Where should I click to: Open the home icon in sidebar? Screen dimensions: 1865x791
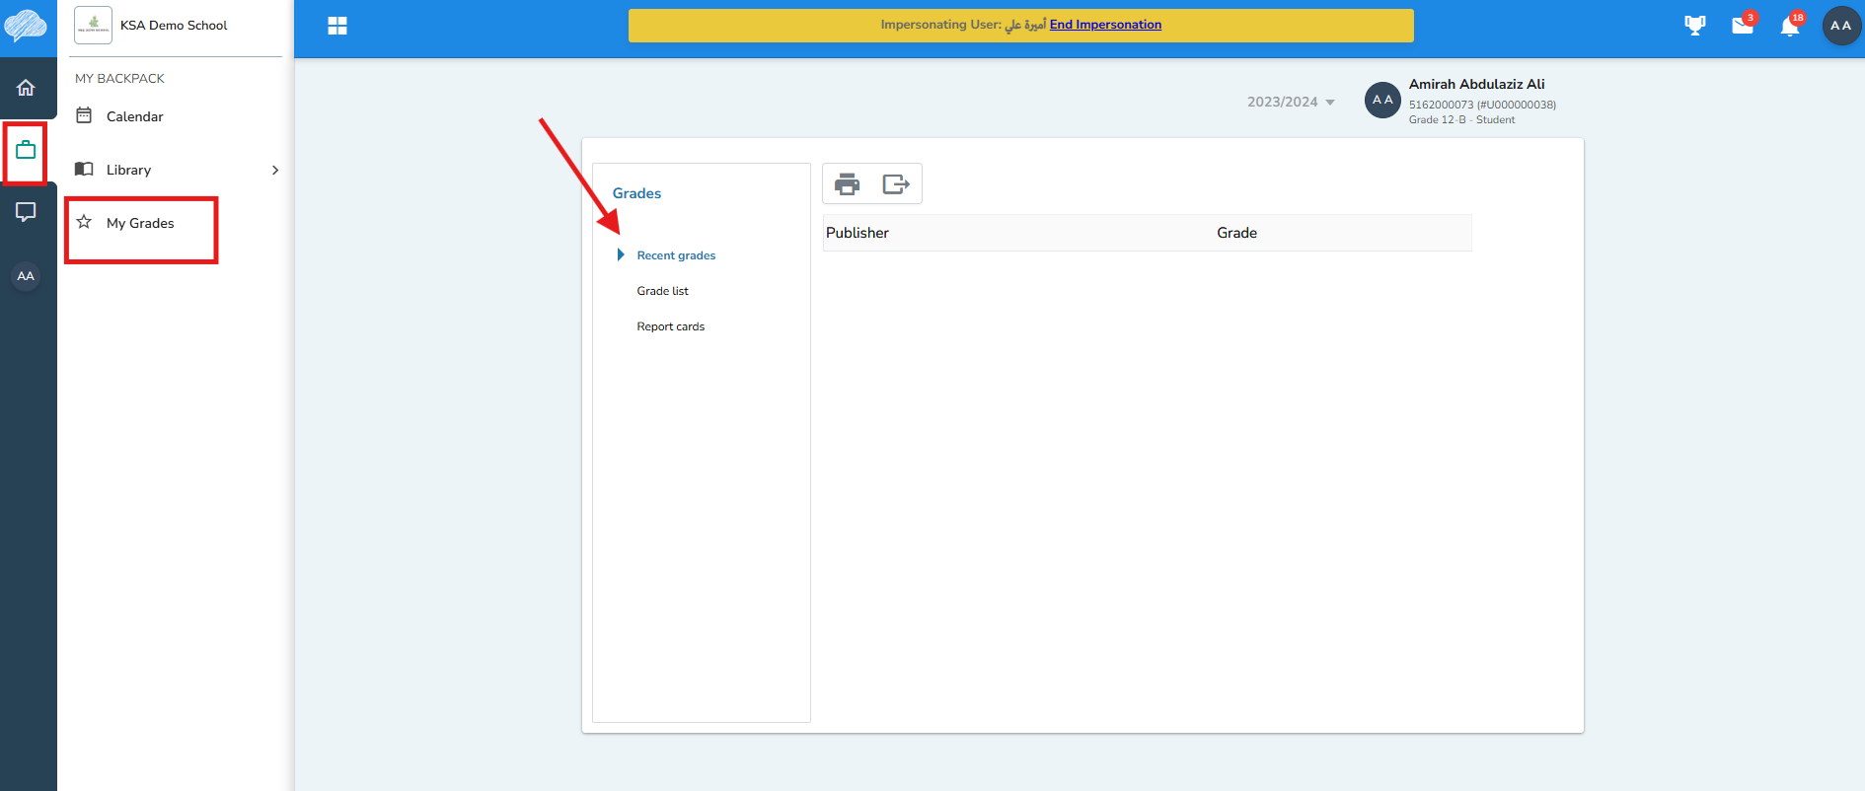coord(26,88)
